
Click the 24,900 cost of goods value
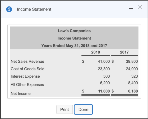(132, 69)
